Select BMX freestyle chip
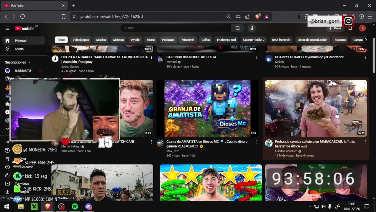This screenshot has width=376, height=212. click(281, 40)
